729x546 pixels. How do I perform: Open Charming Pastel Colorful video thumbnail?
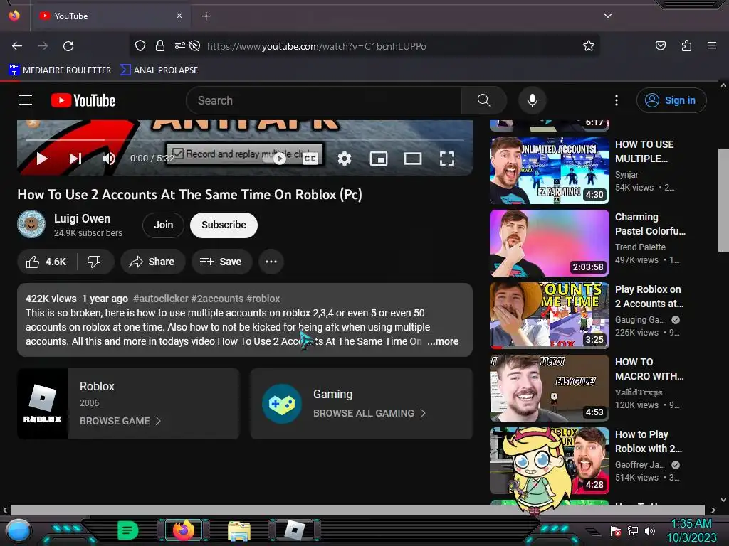(550, 243)
